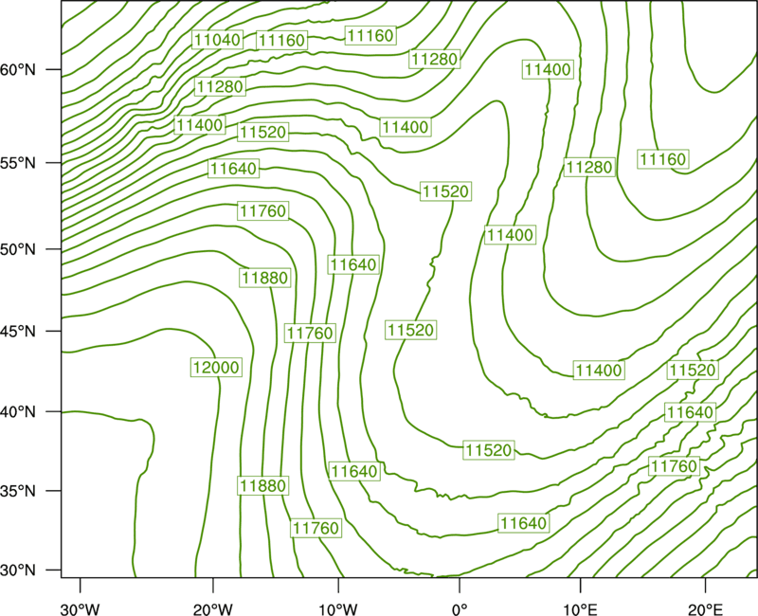
Task: Select the 35°N latitude axis label
Action: (18, 491)
